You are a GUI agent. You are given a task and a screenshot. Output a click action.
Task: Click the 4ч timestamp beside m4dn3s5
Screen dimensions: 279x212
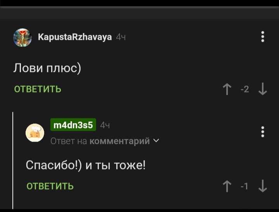[105, 125]
